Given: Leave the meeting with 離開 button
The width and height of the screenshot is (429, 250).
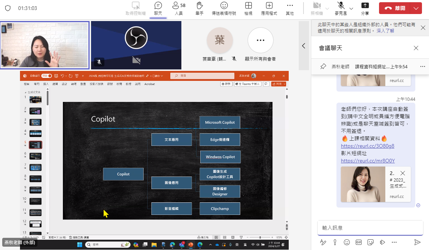Looking at the screenshot, I should tap(395, 8).
